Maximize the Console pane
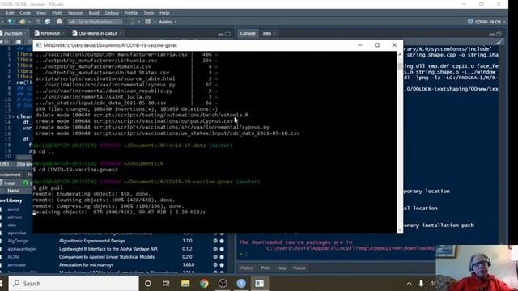The image size is (518, 291). [499, 34]
